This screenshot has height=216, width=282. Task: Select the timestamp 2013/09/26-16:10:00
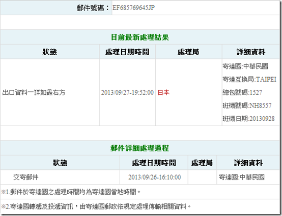[x=154, y=177]
